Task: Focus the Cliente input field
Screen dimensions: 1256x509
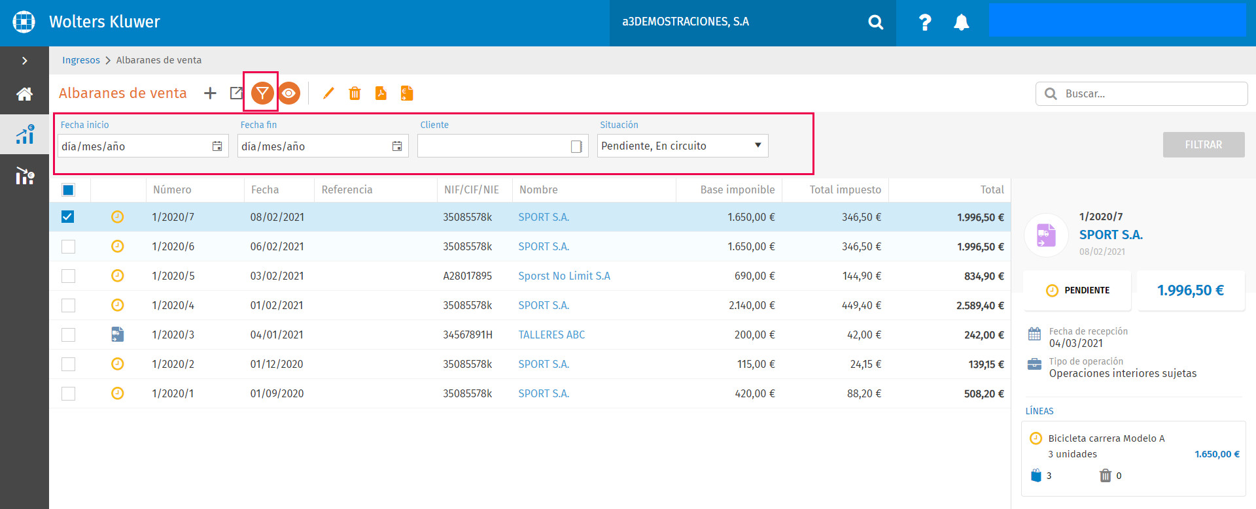Action: (x=502, y=146)
